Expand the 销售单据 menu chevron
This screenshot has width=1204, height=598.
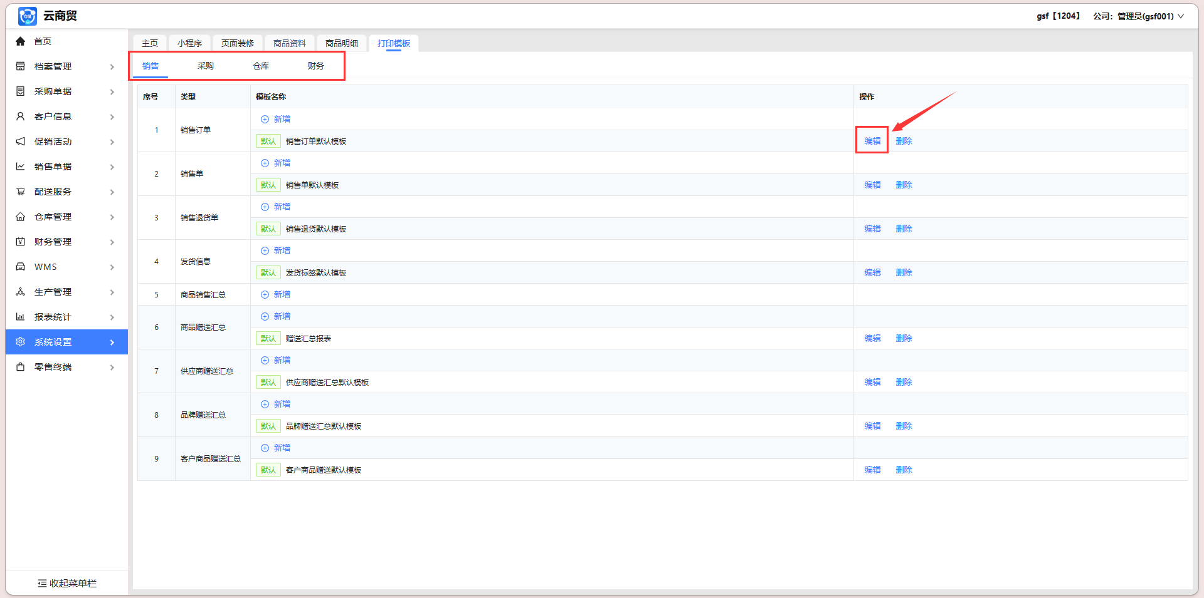coord(112,167)
